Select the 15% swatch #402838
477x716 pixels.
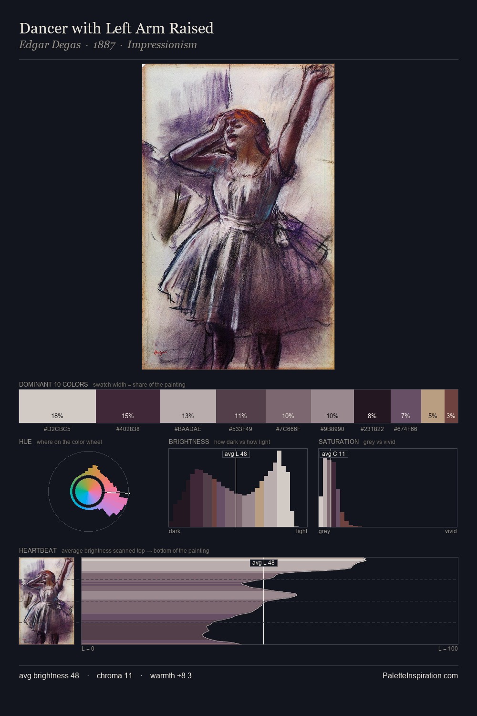(128, 406)
